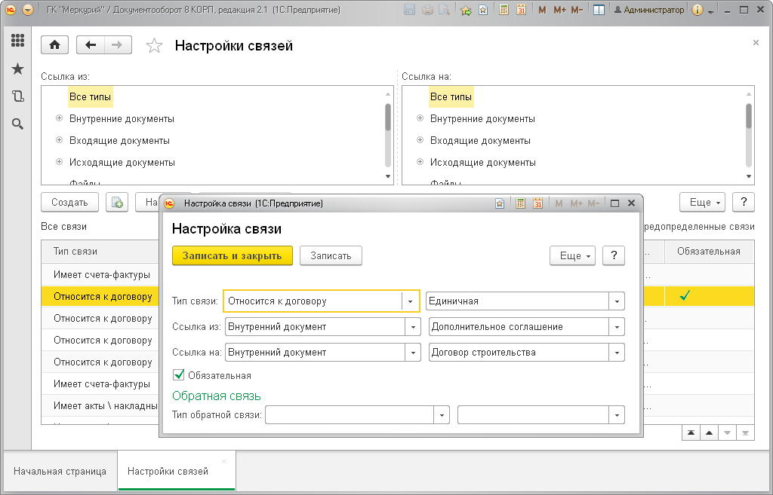773x495 pixels.
Task: Open the Единичная dropdown
Action: [x=617, y=301]
